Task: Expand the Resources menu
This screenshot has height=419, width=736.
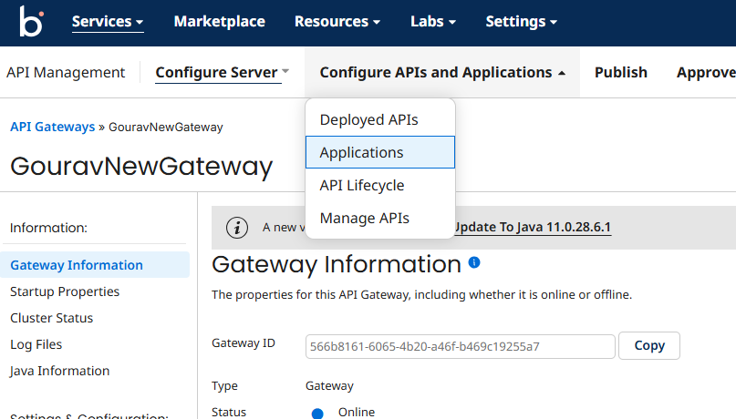Action: 337,22
